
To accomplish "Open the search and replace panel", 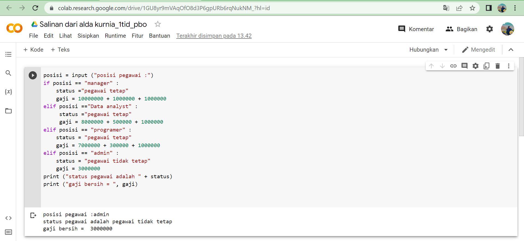I will click(x=8, y=73).
